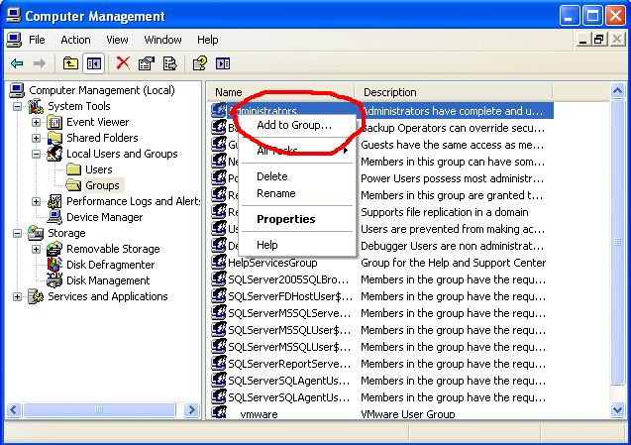Screen dimensions: 631x445
Task: Click the Disk Management icon
Action: pyautogui.click(x=54, y=280)
